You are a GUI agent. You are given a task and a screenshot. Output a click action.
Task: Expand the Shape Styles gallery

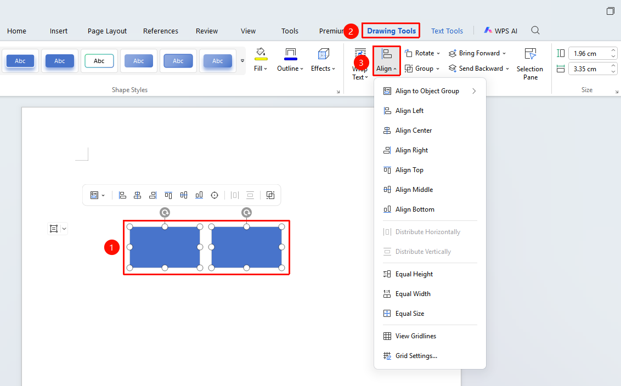point(242,61)
